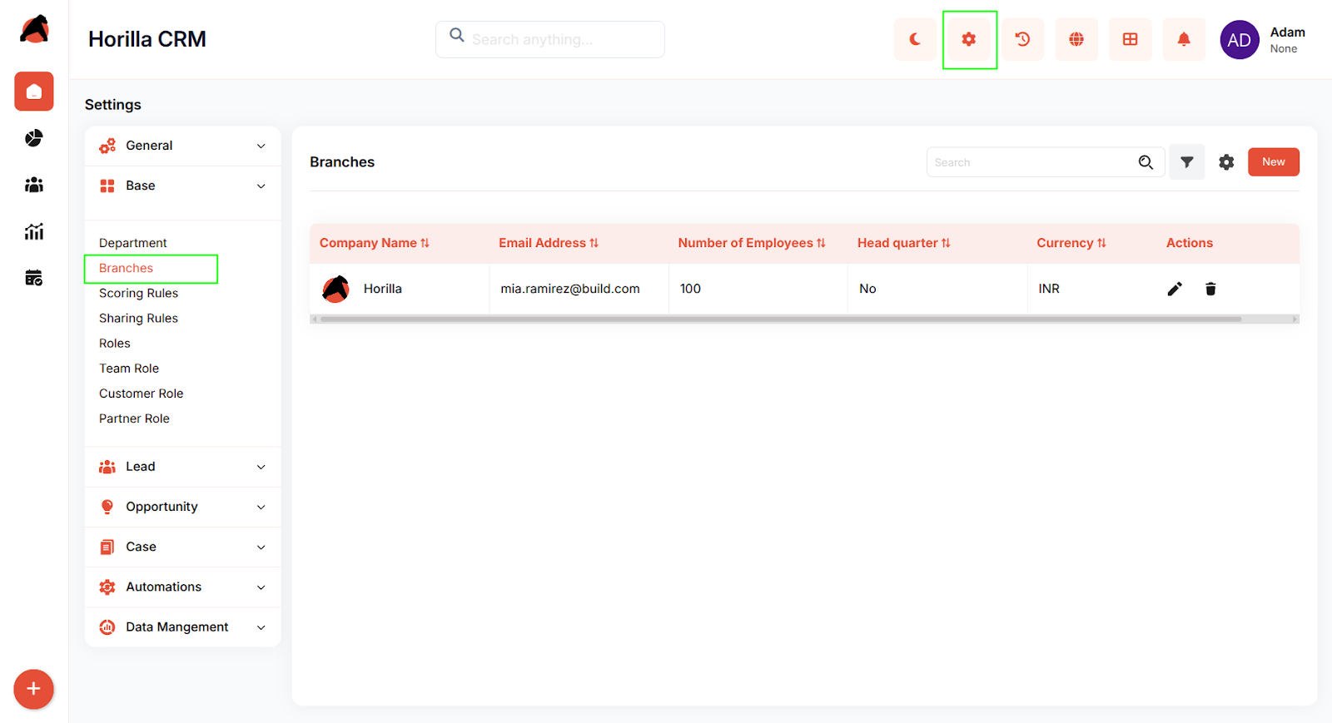1332x723 pixels.
Task: Click the Branches search magnifier icon
Action: 1146,162
